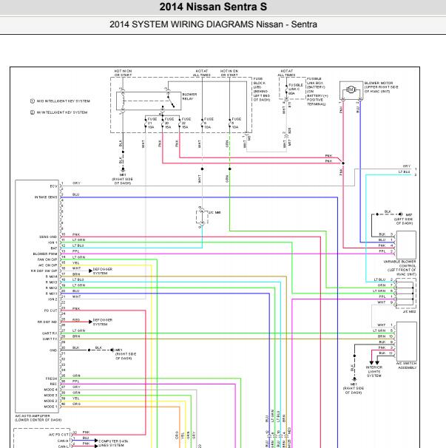
Task: Click the BLOWER RELAY label
Action: tap(189, 96)
